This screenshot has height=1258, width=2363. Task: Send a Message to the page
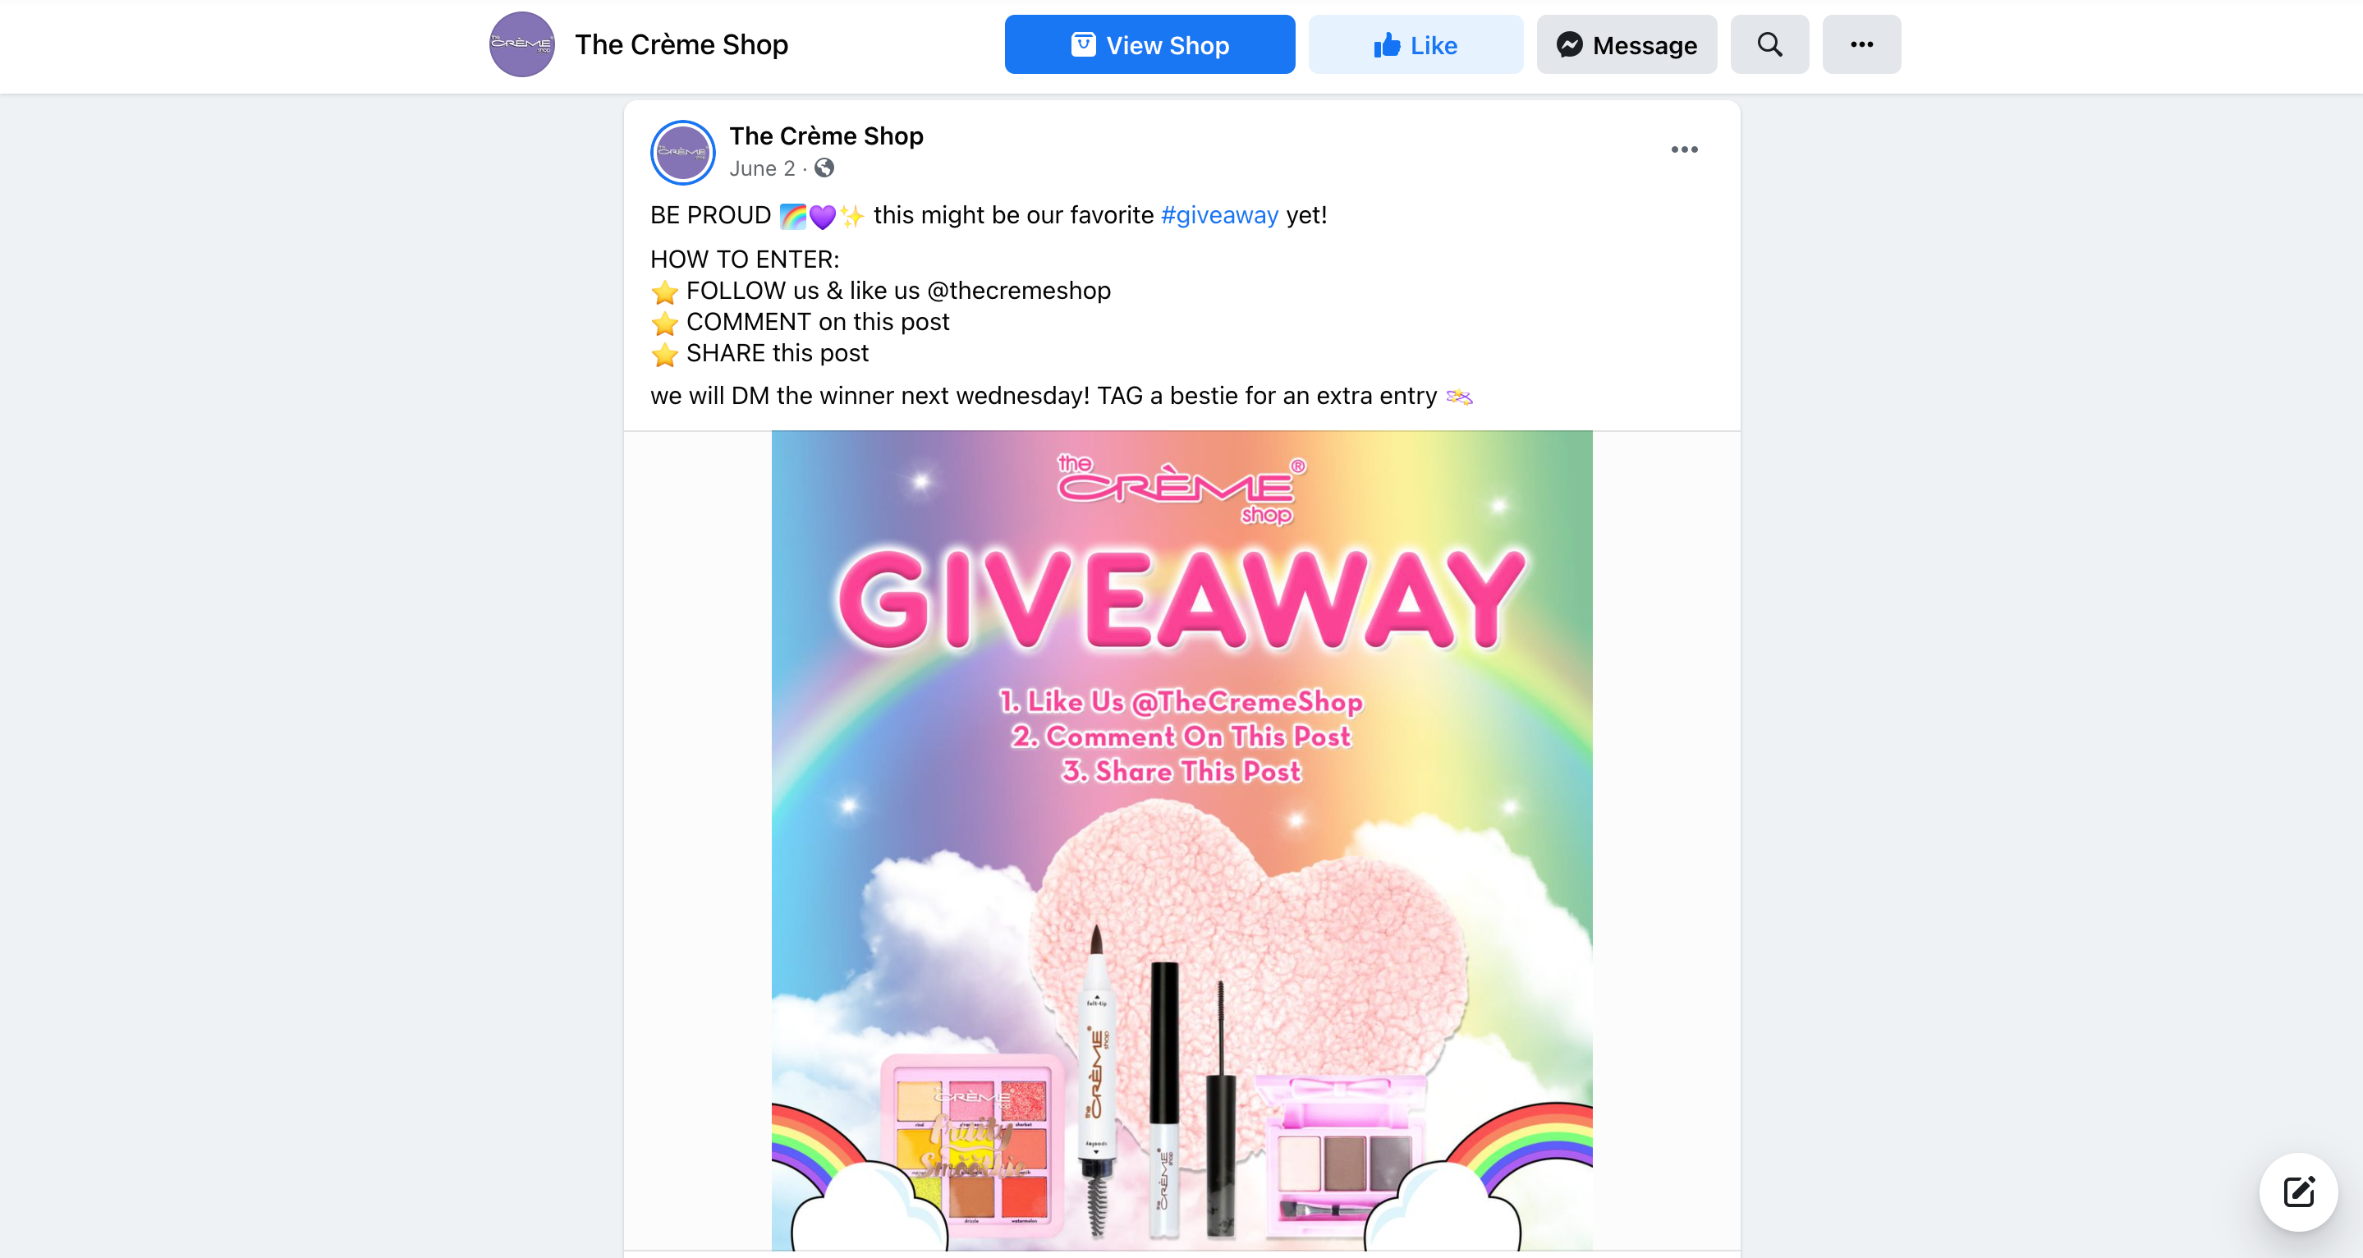point(1626,44)
